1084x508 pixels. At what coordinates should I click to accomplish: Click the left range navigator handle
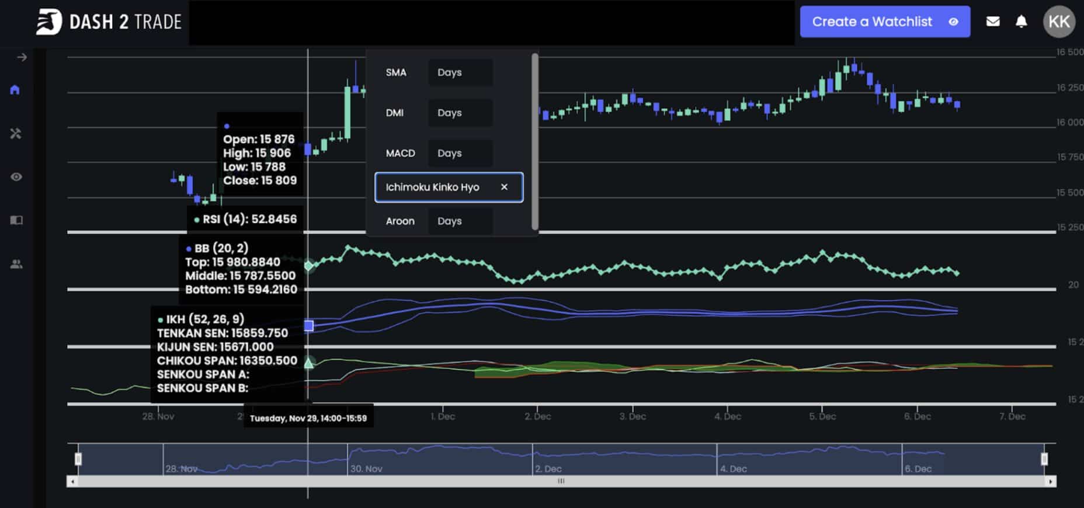pyautogui.click(x=78, y=459)
